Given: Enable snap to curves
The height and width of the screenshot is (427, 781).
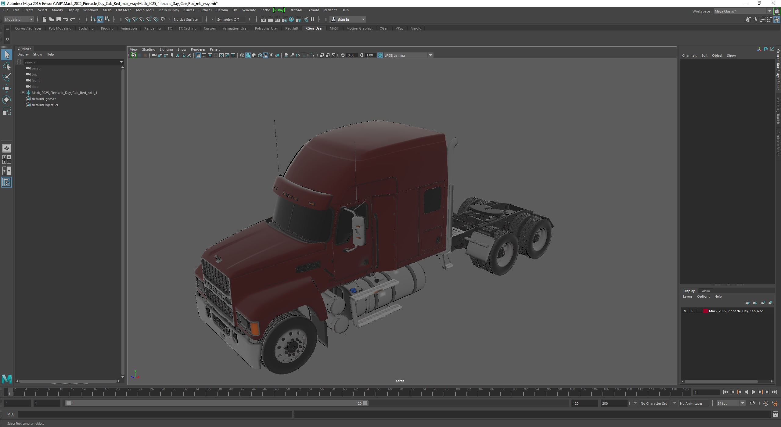Looking at the screenshot, I should click(x=135, y=19).
